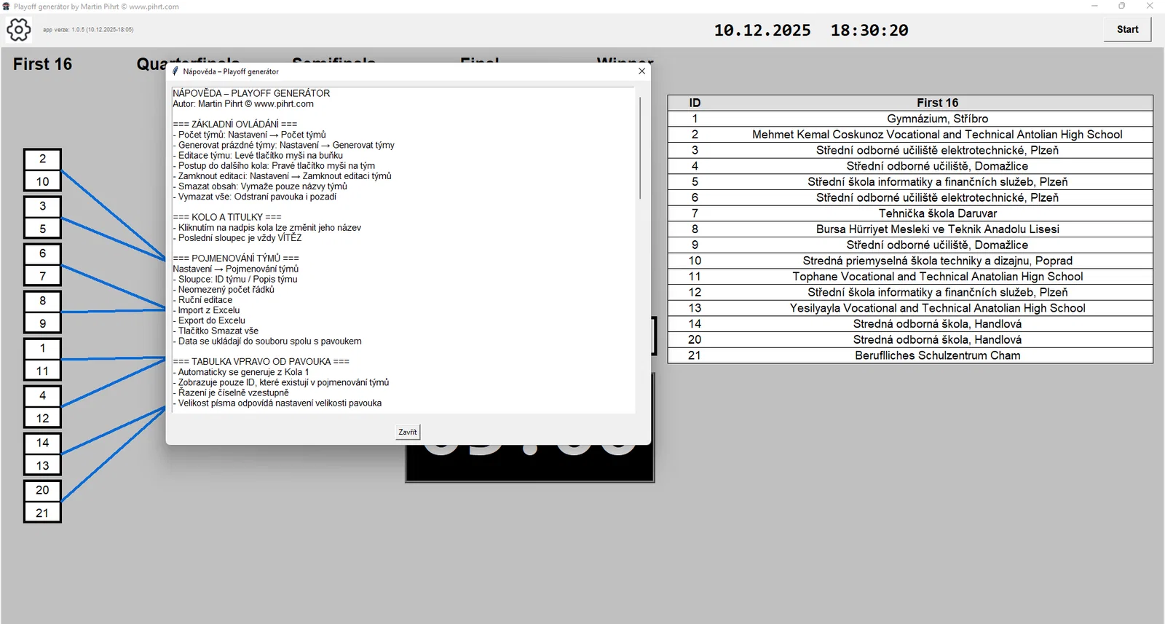Click the informatiky school name in ID 12 row
The image size is (1165, 624).
[937, 292]
